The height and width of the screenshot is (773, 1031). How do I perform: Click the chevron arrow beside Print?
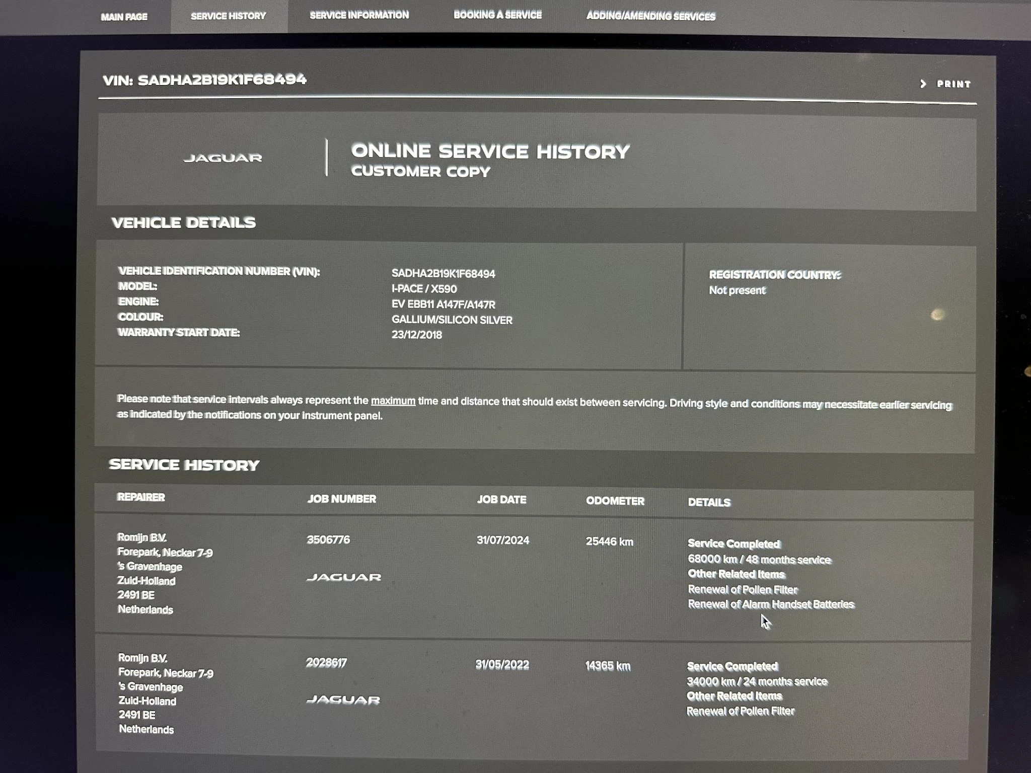pyautogui.click(x=923, y=84)
